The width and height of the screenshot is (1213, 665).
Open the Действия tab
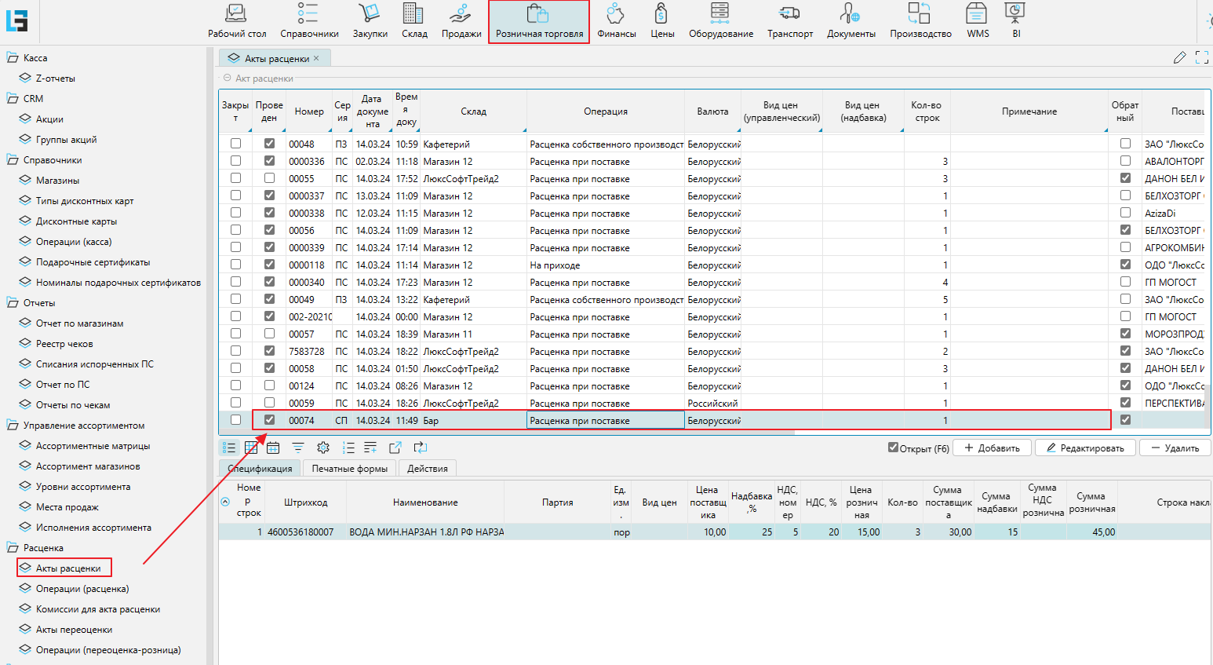[x=428, y=469]
